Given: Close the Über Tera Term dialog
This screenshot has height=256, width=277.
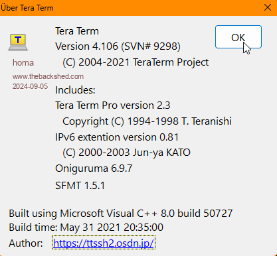Looking at the screenshot, I should click(x=268, y=8).
